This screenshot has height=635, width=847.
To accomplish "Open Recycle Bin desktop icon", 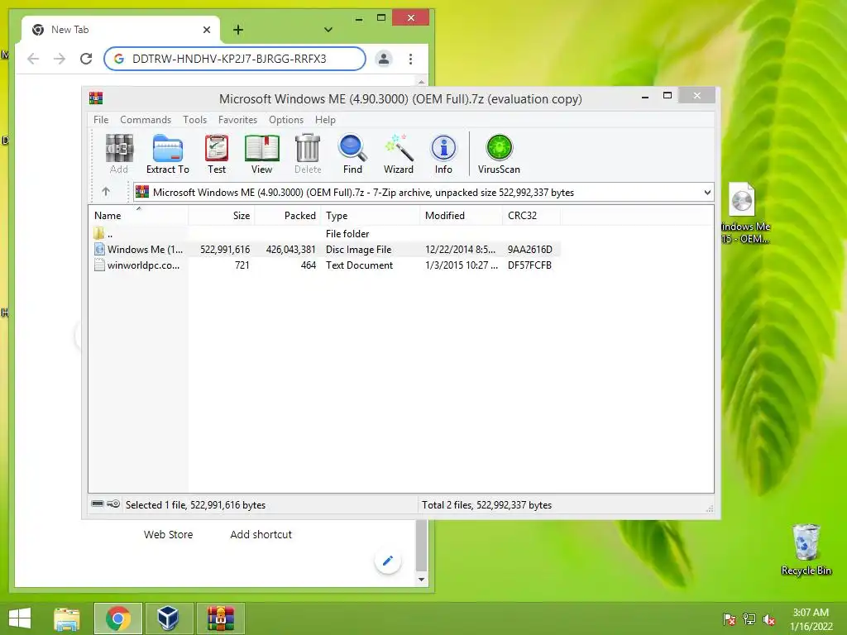I will click(x=806, y=550).
